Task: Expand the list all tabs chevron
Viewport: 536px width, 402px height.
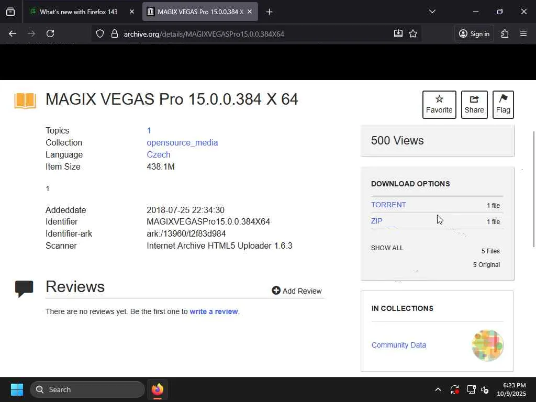Action: click(x=432, y=12)
